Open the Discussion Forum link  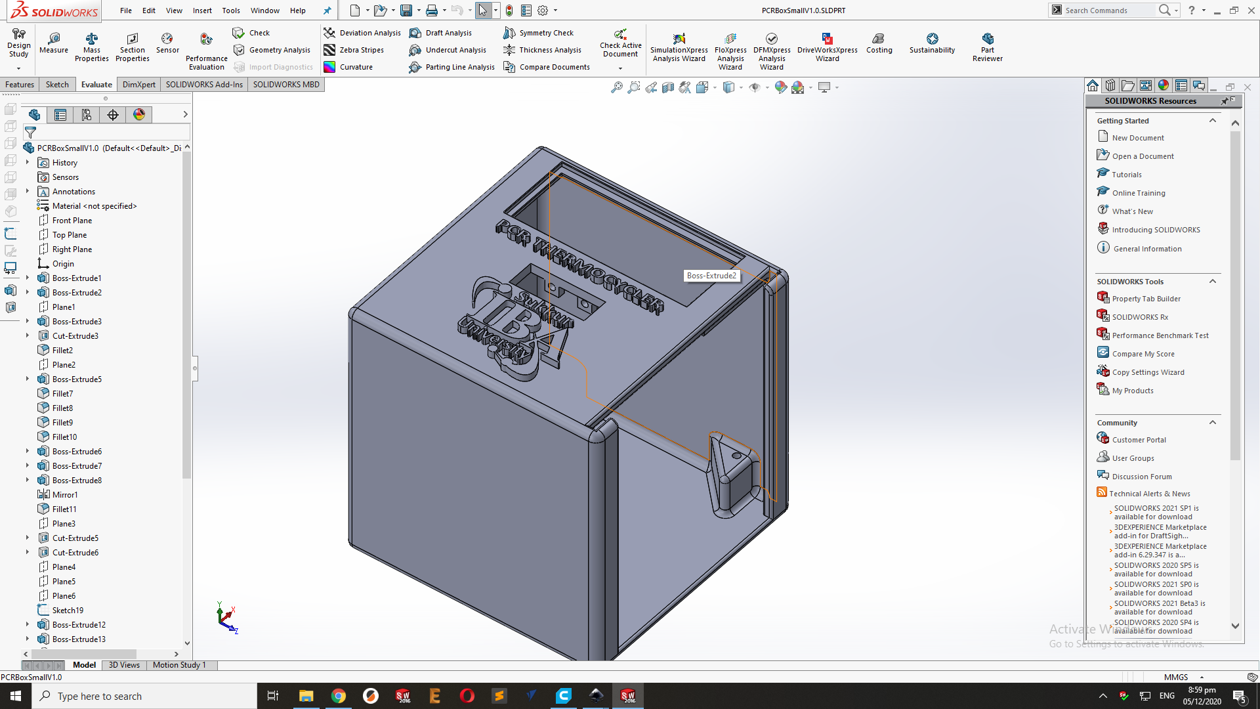coord(1141,477)
